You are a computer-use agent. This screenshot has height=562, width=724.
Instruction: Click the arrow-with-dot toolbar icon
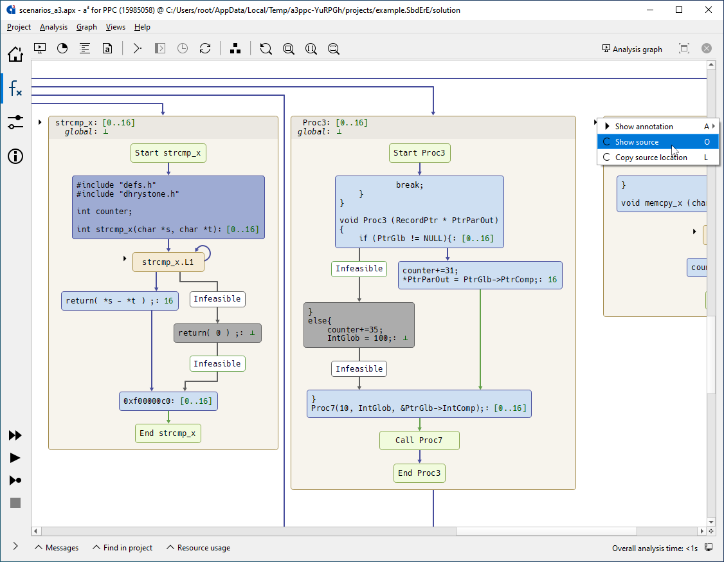137,48
